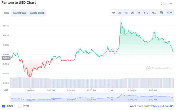Click the 0.410 y-axis label
177x110 pixels.
click(6, 35)
